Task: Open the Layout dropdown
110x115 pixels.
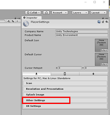Action: (98, 13)
